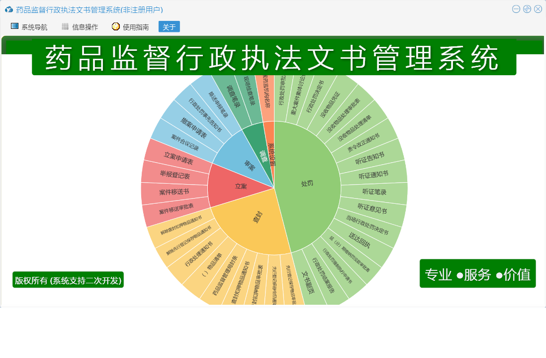Select the 没收物品处理清单 segment

click(355, 128)
